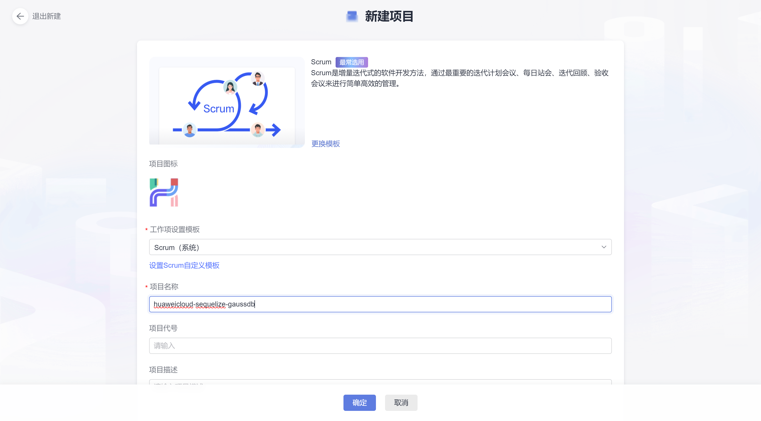Click the 取消 cancel button
Image resolution: width=761 pixels, height=421 pixels.
tap(401, 403)
